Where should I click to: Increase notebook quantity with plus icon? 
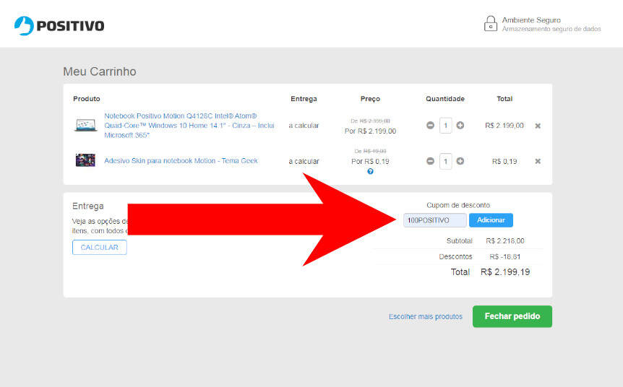coord(460,126)
